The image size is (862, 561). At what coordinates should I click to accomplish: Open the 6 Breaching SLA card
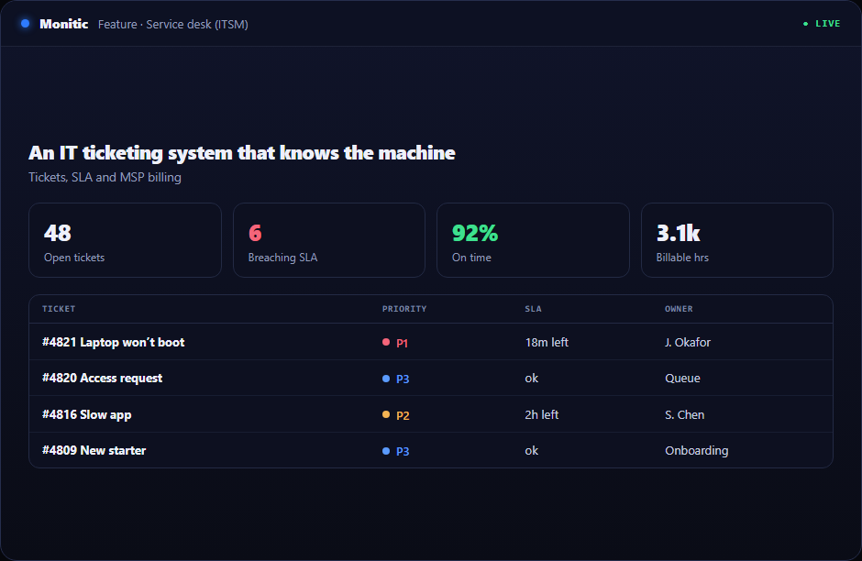[x=328, y=240]
